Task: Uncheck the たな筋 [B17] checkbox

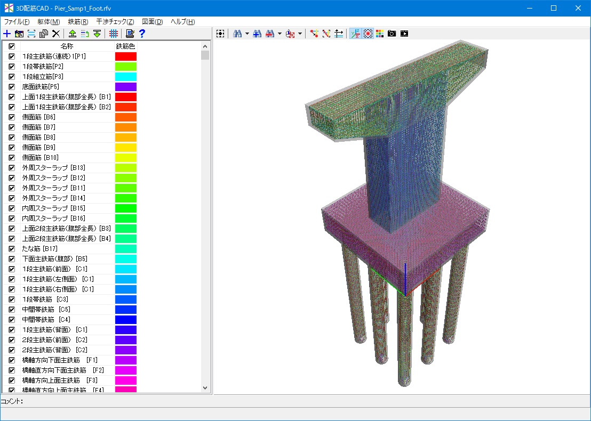Action: point(12,248)
